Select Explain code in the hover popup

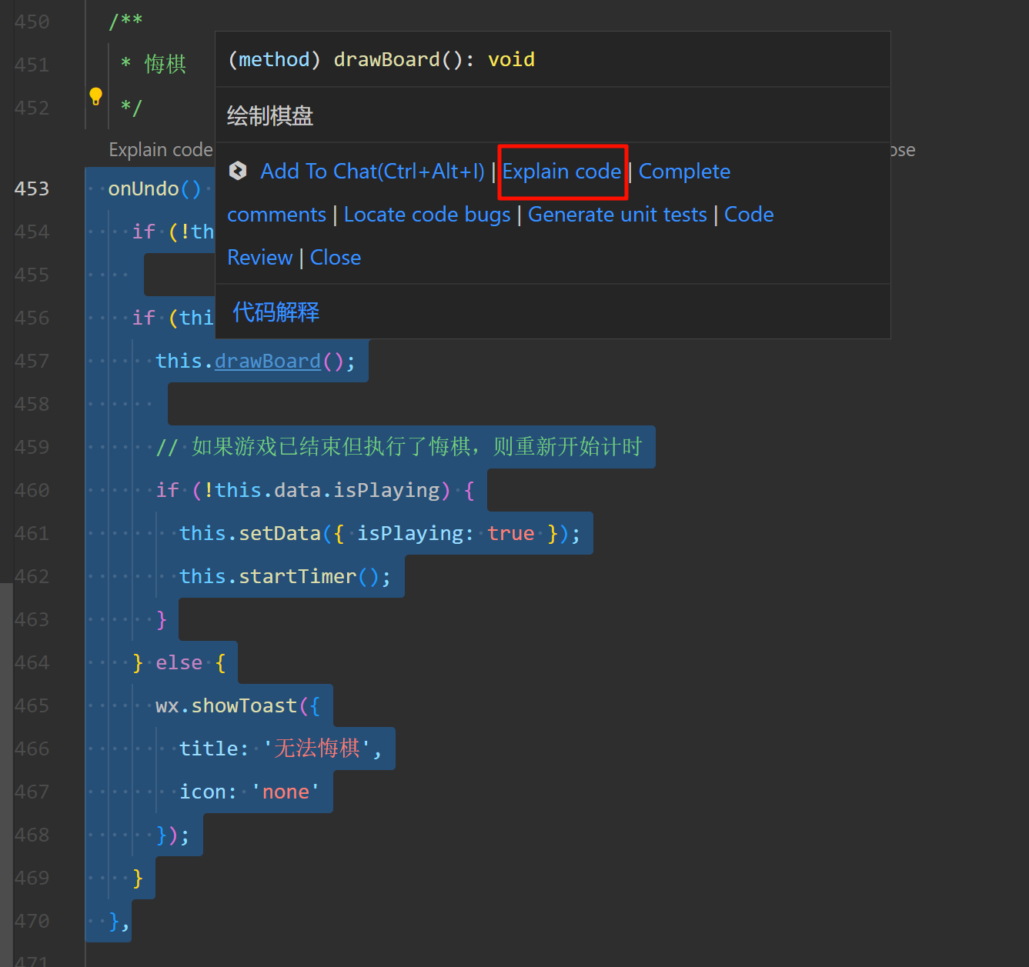pos(562,171)
